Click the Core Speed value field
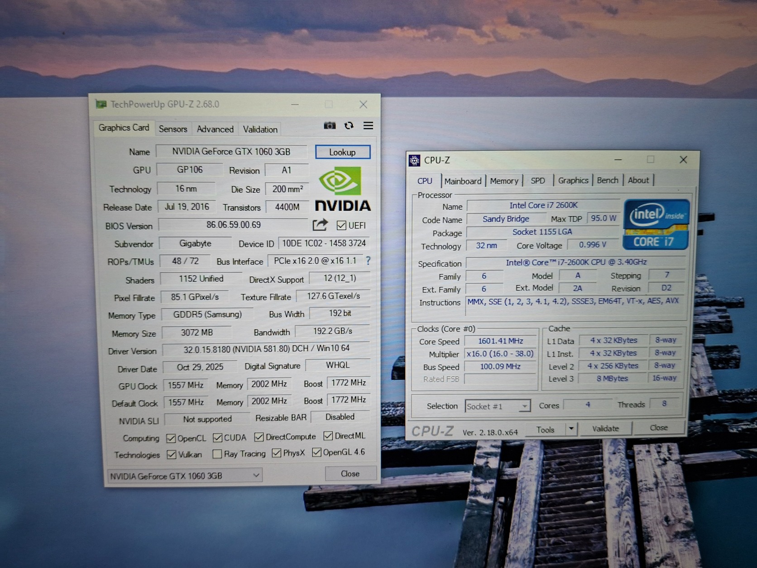757x568 pixels. [x=500, y=341]
